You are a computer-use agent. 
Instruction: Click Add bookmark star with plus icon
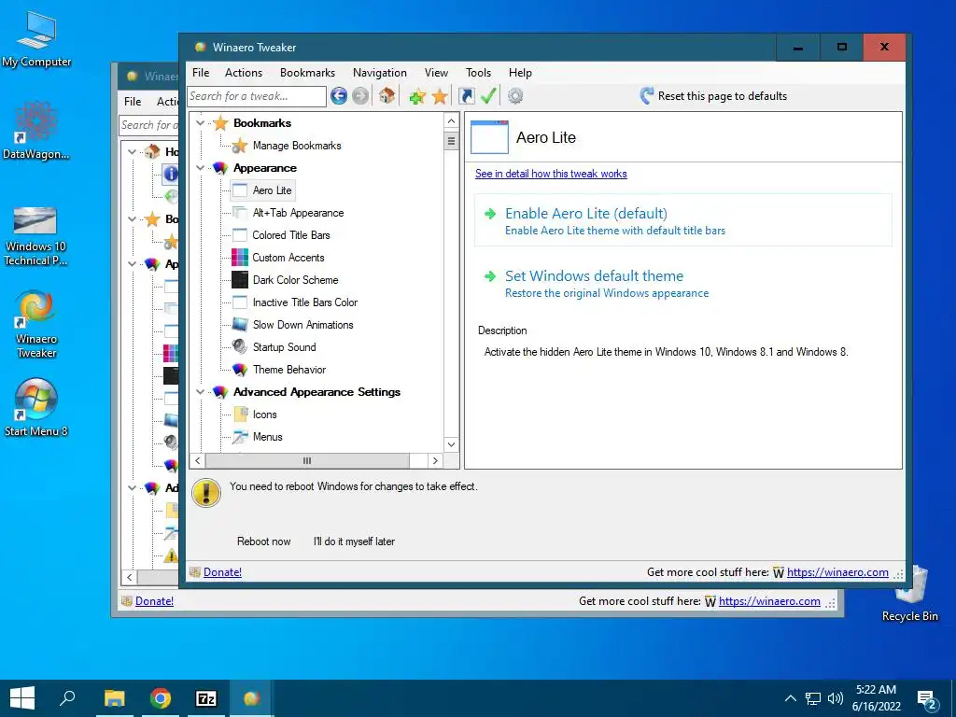(x=417, y=96)
